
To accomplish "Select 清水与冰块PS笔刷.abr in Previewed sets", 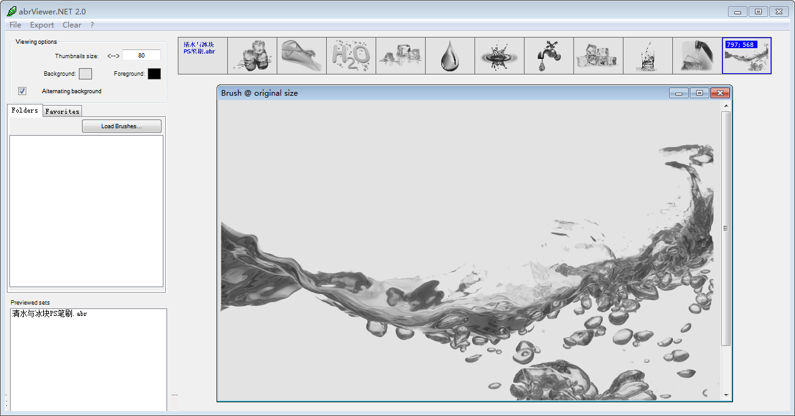I will click(49, 314).
